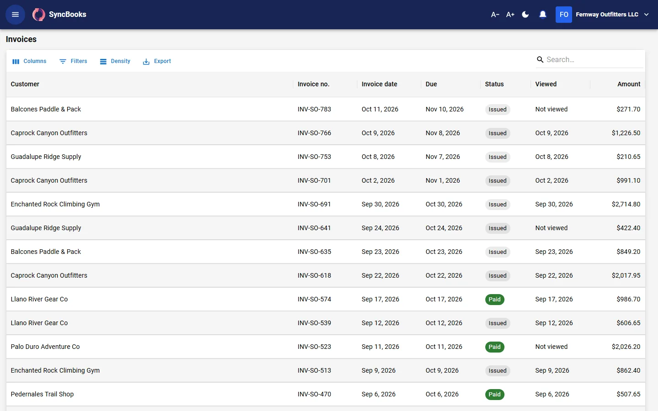658x411 pixels.
Task: Open the notifications bell
Action: click(543, 15)
